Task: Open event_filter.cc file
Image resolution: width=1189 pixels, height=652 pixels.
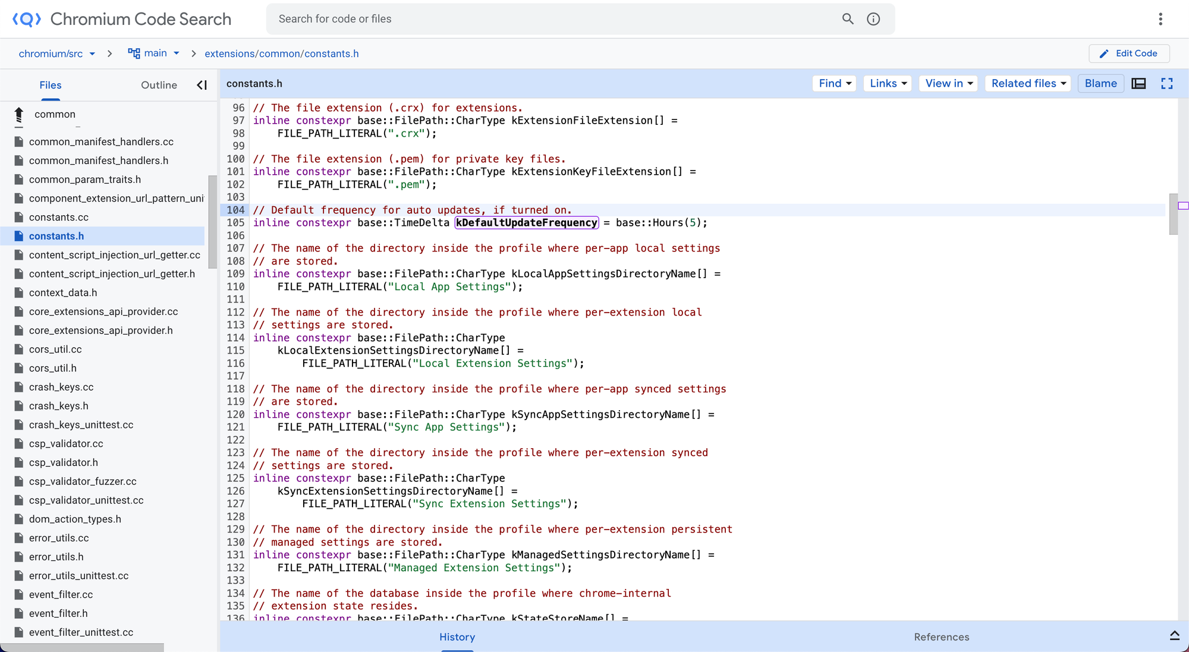Action: click(61, 594)
